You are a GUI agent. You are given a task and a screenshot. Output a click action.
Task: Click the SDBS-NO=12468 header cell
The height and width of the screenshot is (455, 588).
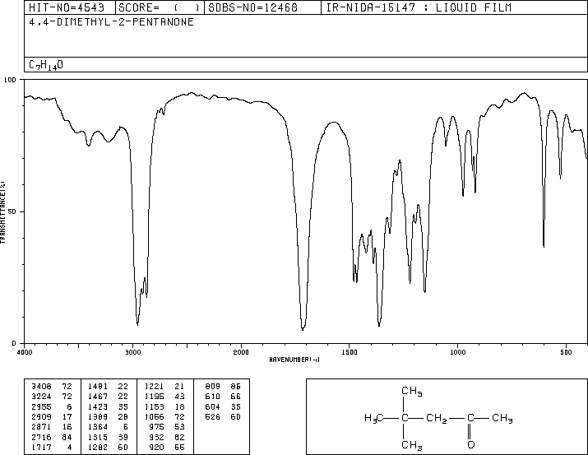coord(262,7)
